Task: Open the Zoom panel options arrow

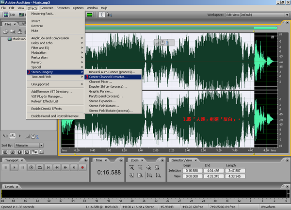Action: (x=162, y=160)
